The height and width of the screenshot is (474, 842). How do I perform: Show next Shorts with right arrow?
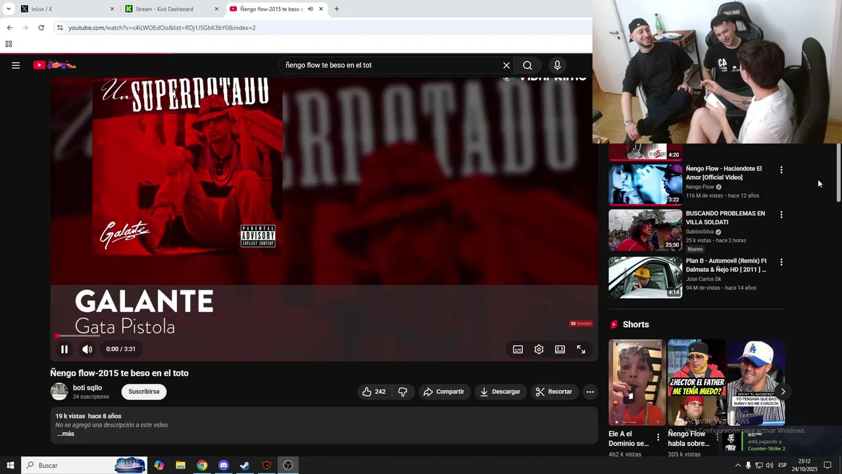point(783,392)
